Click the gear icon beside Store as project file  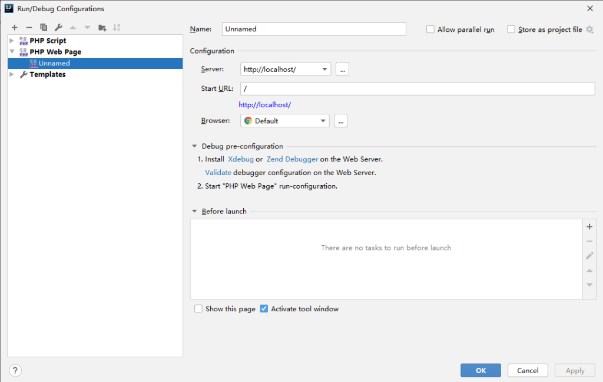[x=589, y=29]
